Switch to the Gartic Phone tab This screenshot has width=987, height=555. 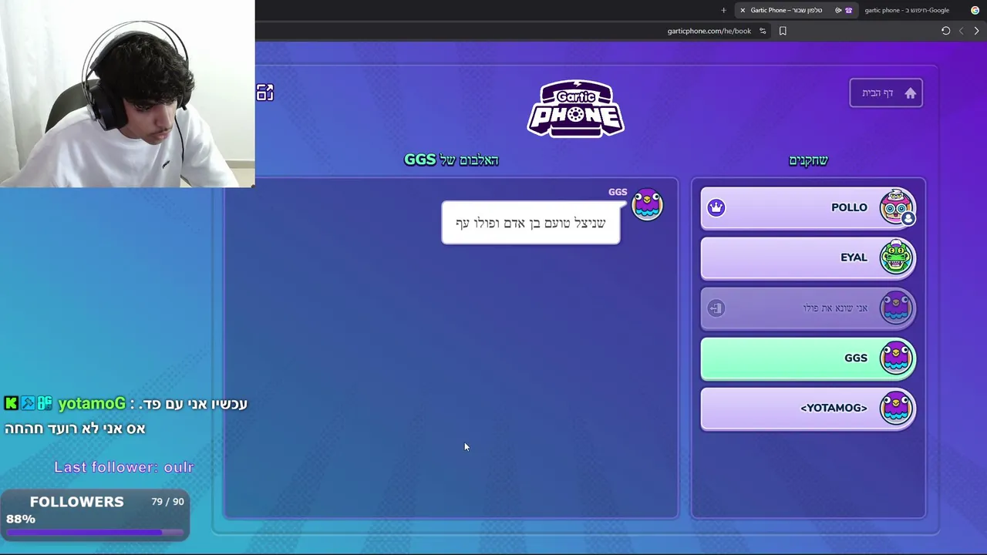pos(797,10)
